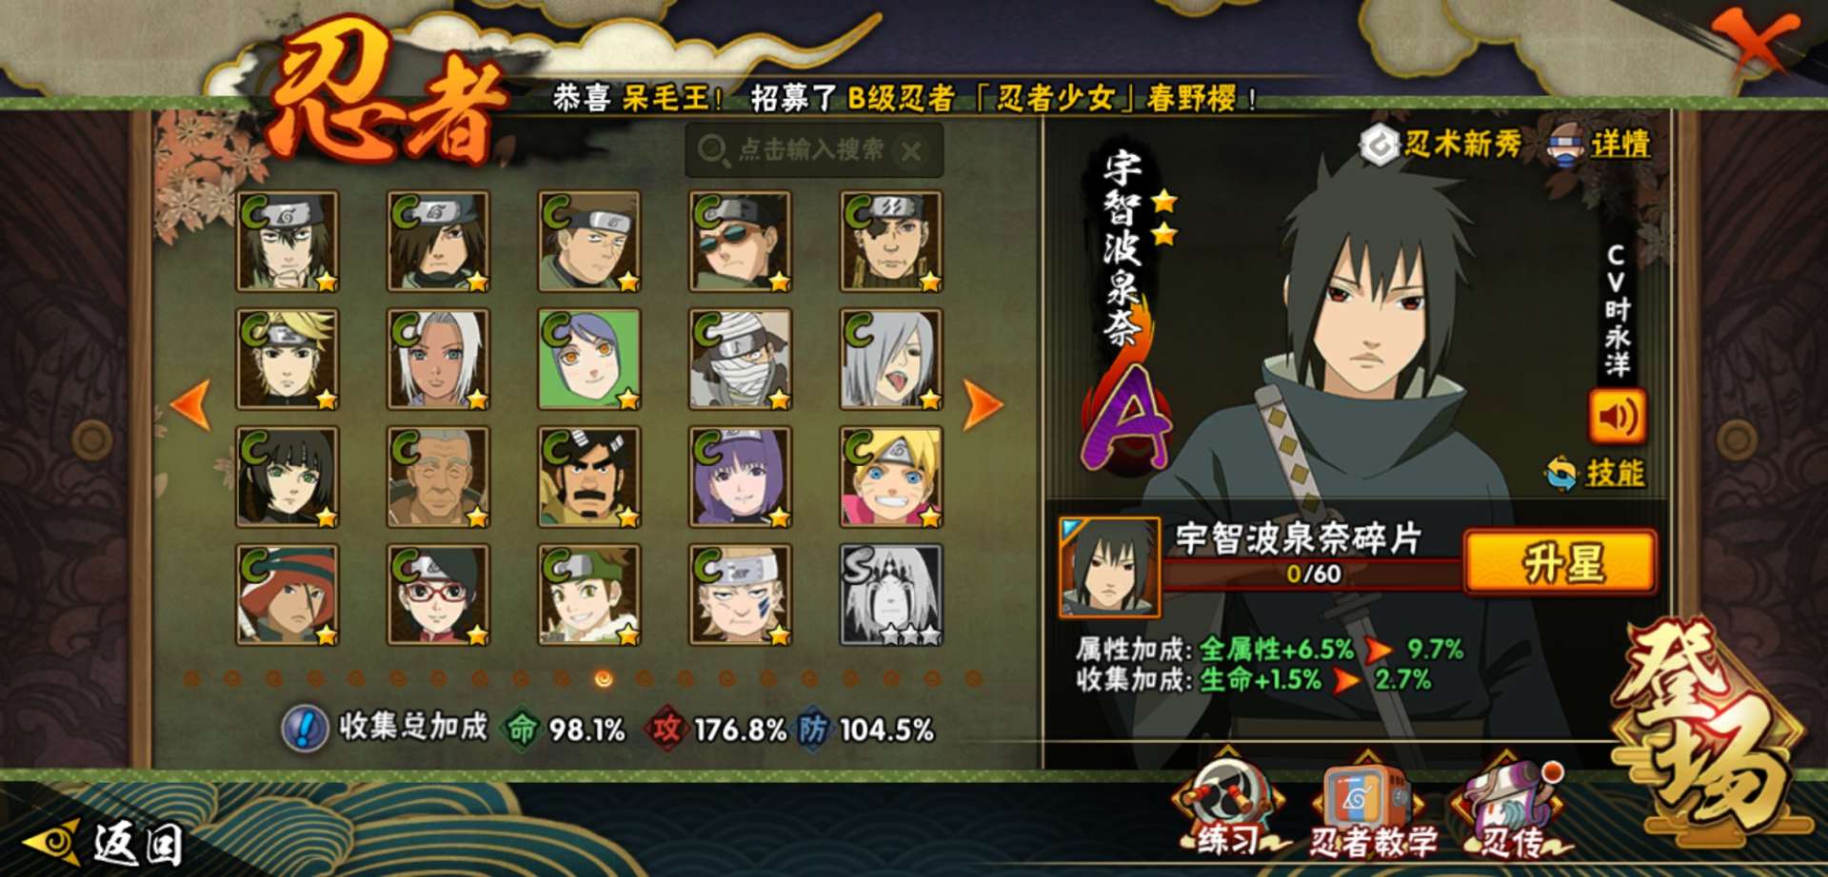The image size is (1828, 877).
Task: Click the 忍术新秀 badge icon
Action: (1440, 145)
